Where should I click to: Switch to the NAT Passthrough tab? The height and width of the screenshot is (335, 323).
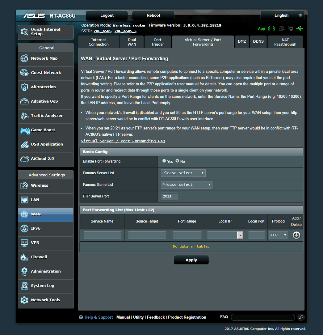285,42
